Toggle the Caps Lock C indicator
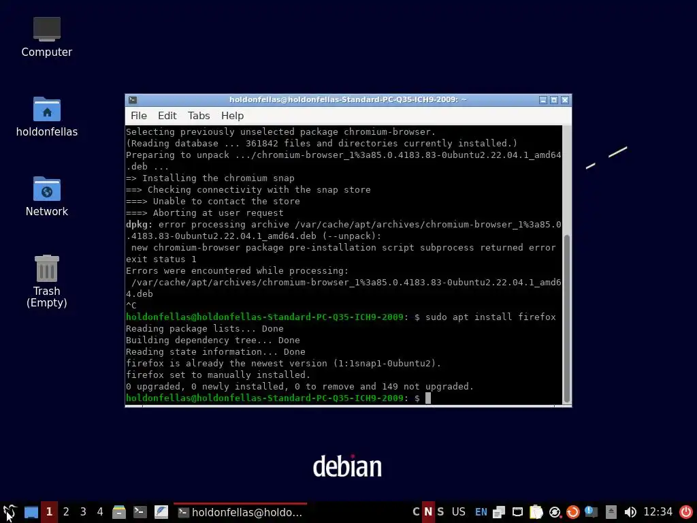This screenshot has height=523, width=697. click(416, 512)
